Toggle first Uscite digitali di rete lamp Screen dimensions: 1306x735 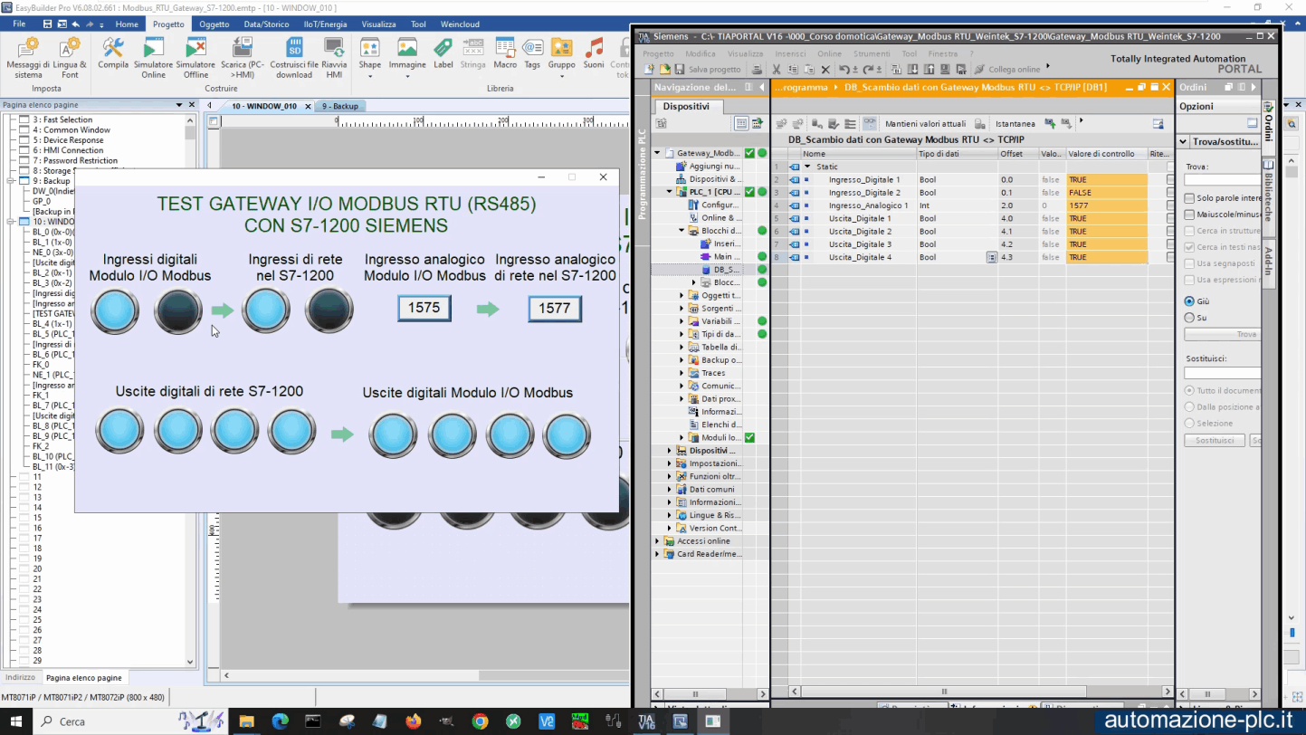[x=119, y=431]
